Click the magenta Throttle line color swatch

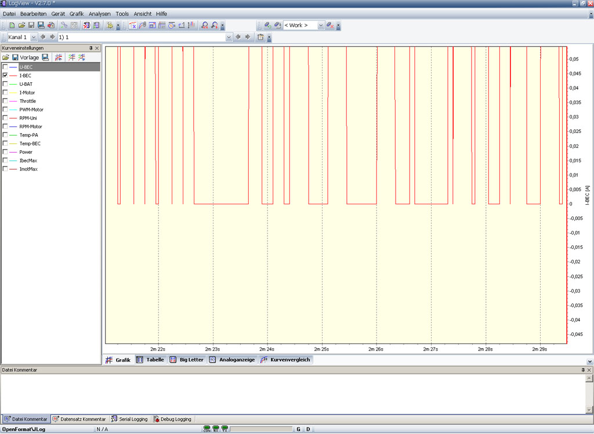[13, 101]
